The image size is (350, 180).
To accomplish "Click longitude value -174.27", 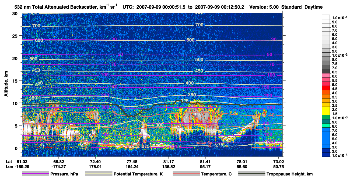I will pos(58,167).
